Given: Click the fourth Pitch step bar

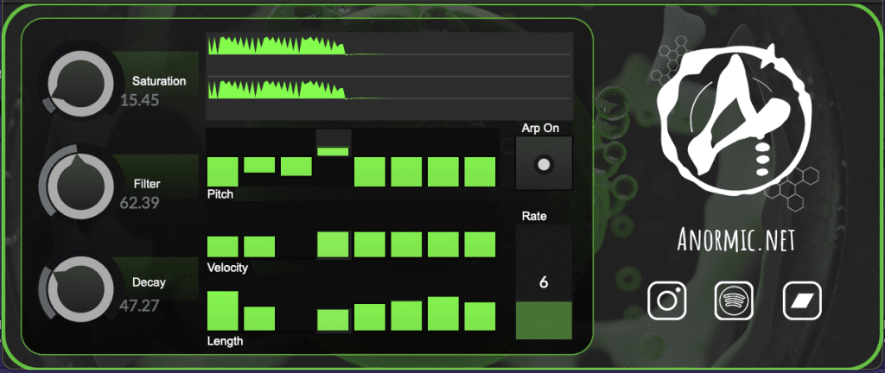Looking at the screenshot, I should click(x=333, y=151).
